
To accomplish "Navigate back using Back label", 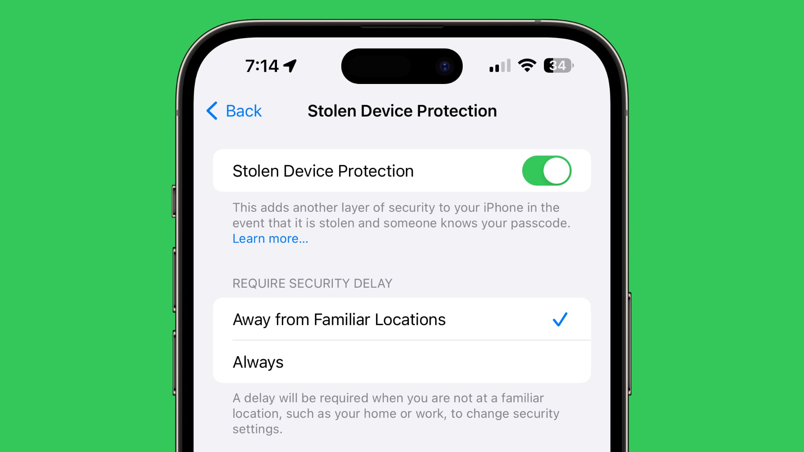I will pyautogui.click(x=244, y=111).
